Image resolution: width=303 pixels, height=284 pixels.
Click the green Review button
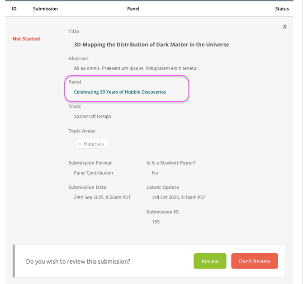pyautogui.click(x=210, y=261)
